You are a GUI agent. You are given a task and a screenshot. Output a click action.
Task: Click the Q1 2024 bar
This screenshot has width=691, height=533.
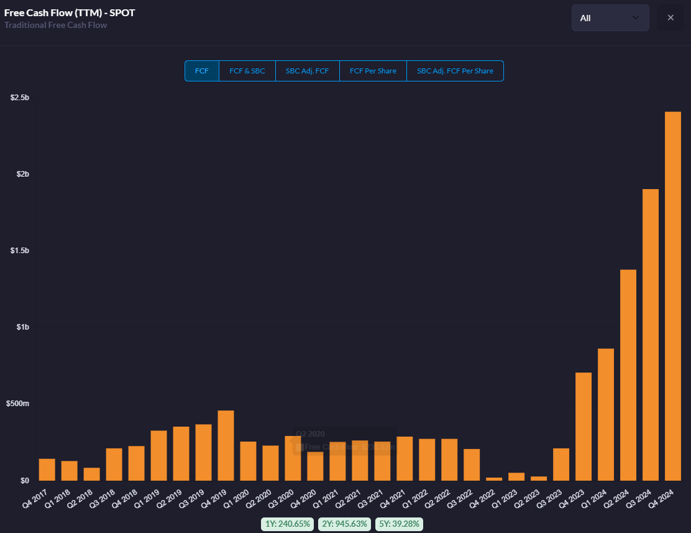[x=606, y=415]
